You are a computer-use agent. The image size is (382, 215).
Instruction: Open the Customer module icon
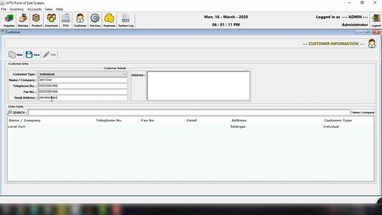[x=80, y=20]
